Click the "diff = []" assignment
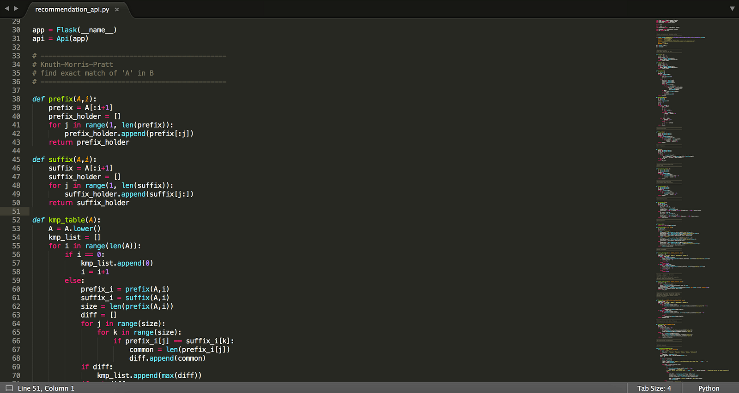The image size is (739, 393). click(x=99, y=315)
